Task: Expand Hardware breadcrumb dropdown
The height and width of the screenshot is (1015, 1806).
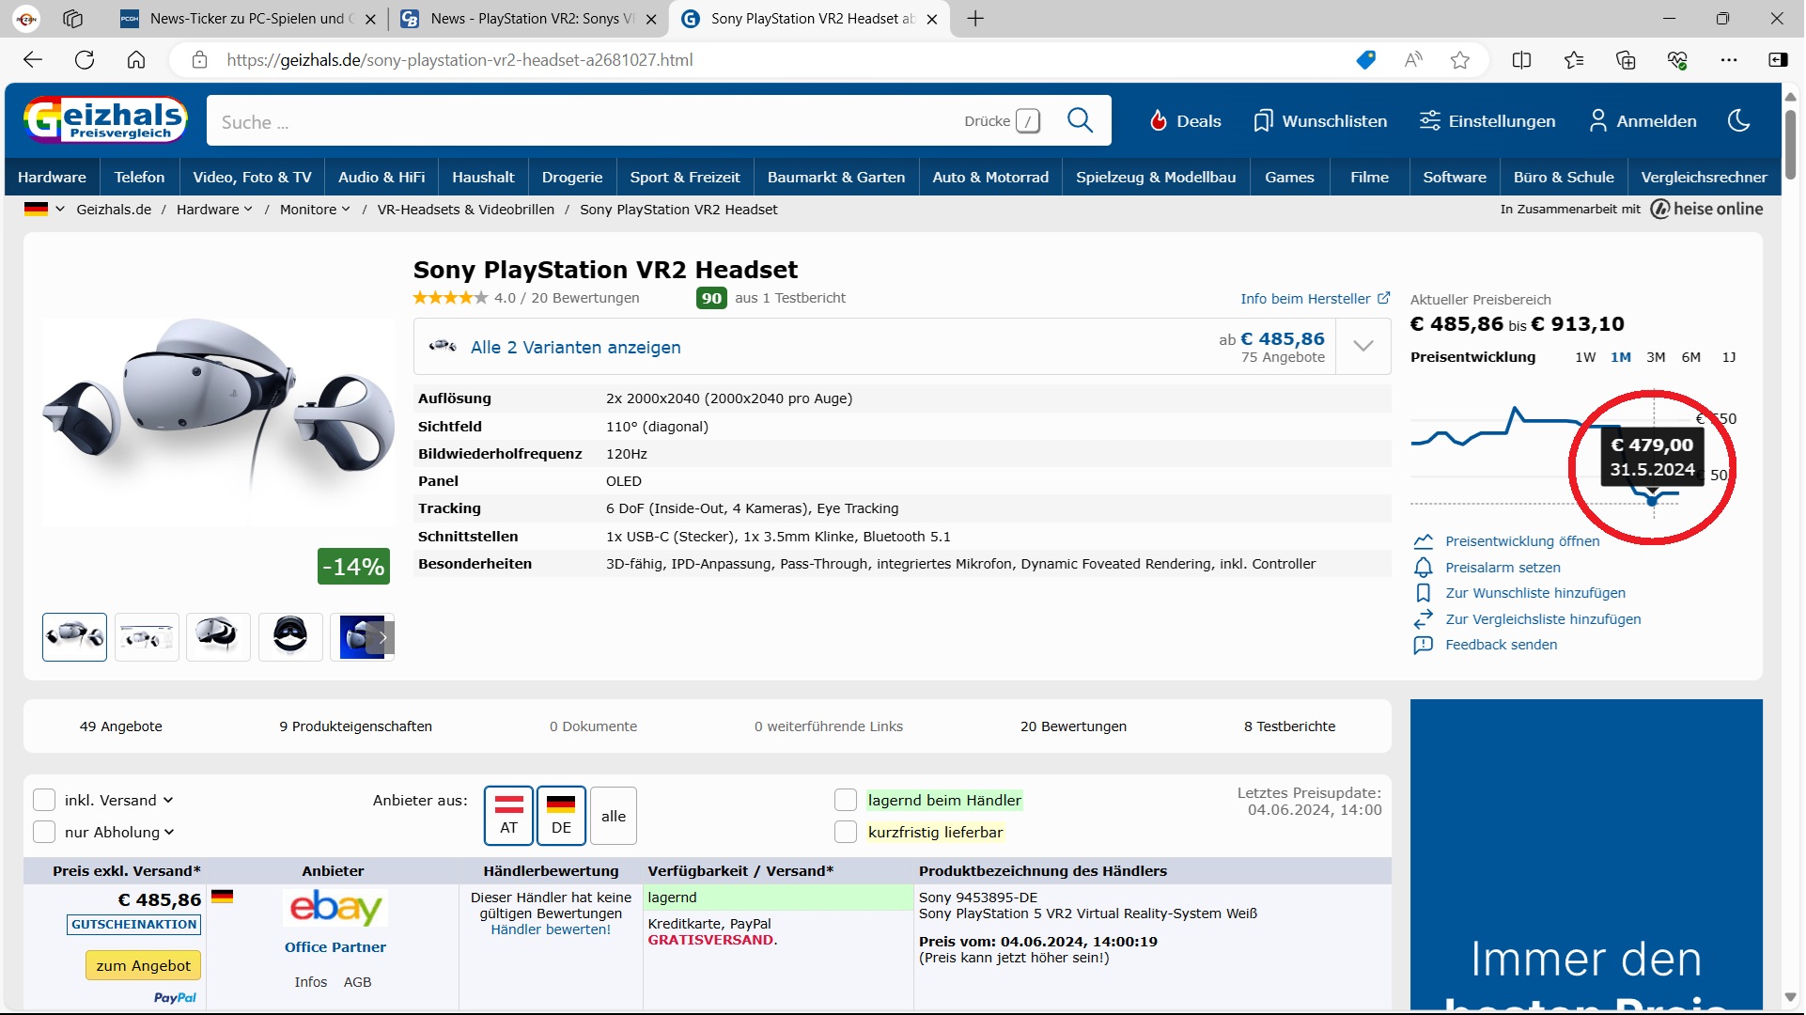Action: pyautogui.click(x=248, y=210)
